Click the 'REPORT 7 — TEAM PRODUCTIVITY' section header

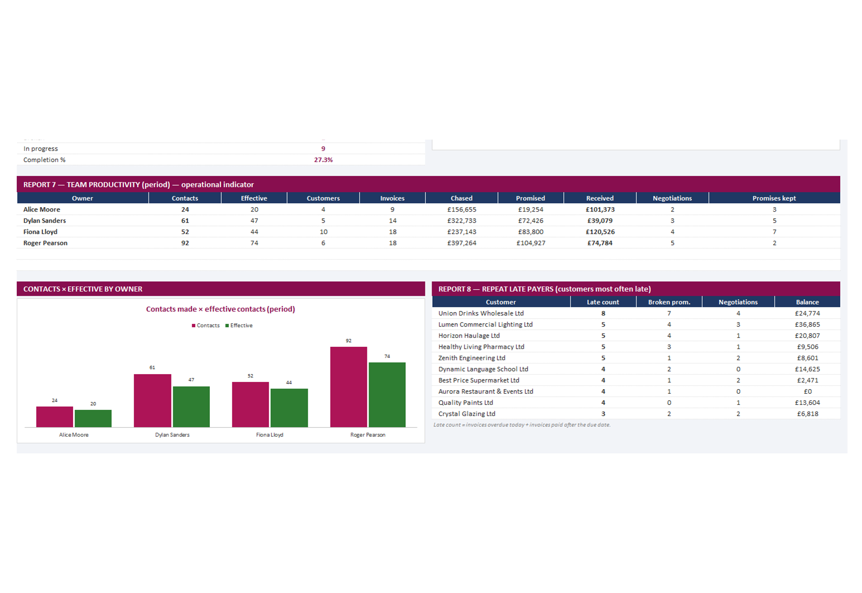coord(428,184)
